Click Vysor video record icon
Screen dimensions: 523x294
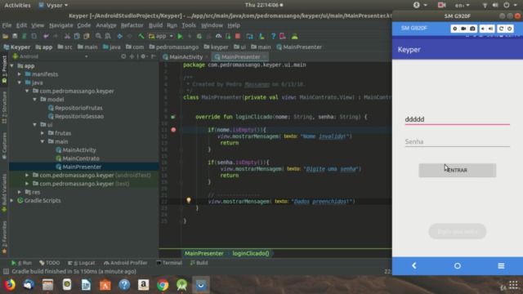tap(463, 29)
